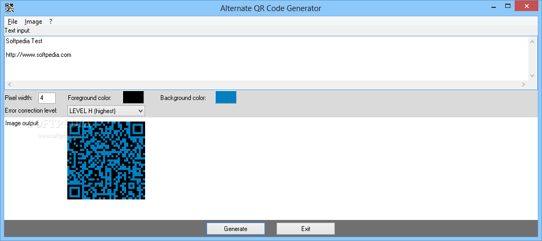Click the 'Image output:' label

[22, 123]
